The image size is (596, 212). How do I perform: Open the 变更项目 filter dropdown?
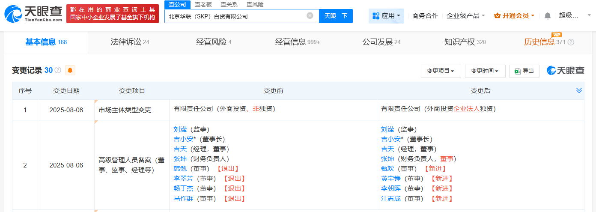441,71
